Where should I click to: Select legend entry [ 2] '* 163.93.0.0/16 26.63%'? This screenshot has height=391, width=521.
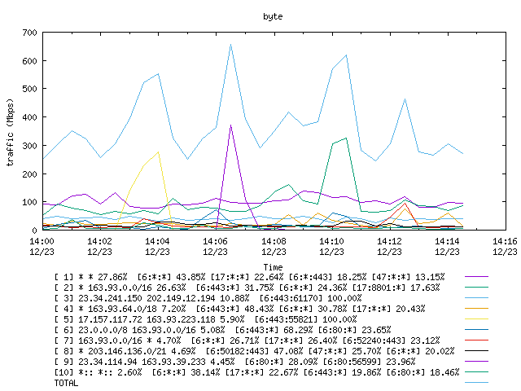point(247,288)
